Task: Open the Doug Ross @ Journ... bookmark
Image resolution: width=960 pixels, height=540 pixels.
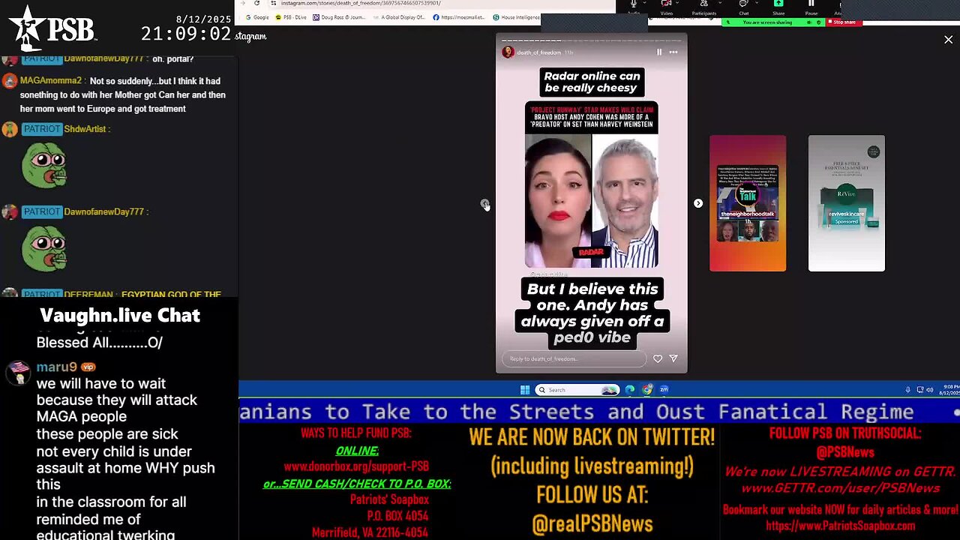Action: point(340,17)
